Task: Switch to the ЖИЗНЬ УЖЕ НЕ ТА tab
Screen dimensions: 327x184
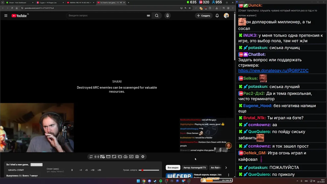Action: pyautogui.click(x=80, y=3)
